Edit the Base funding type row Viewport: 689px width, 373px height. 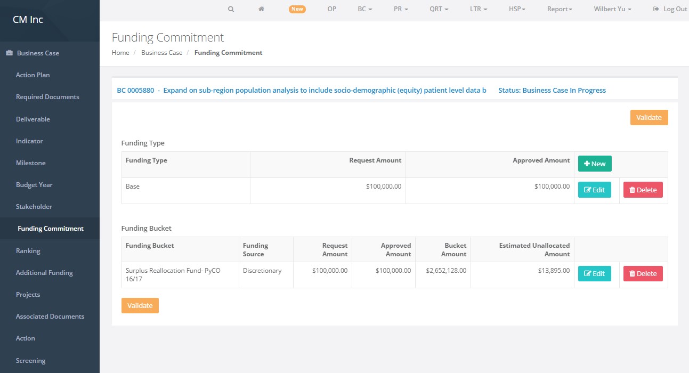point(594,190)
